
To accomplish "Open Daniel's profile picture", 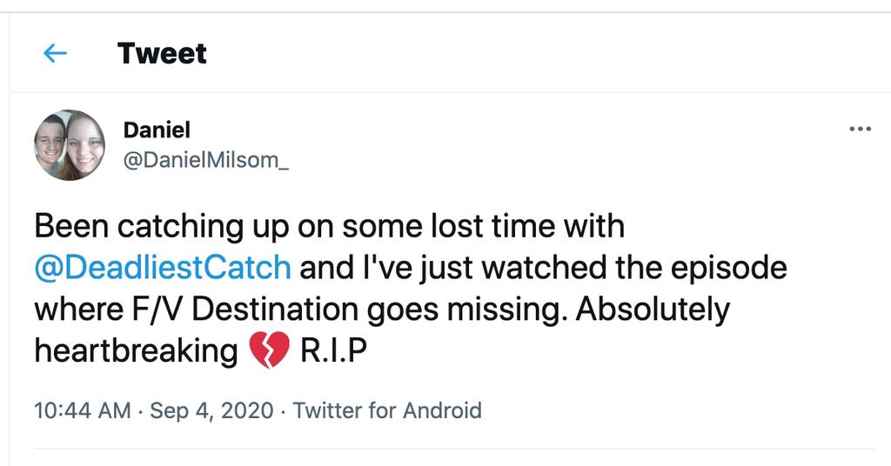I will coord(70,144).
